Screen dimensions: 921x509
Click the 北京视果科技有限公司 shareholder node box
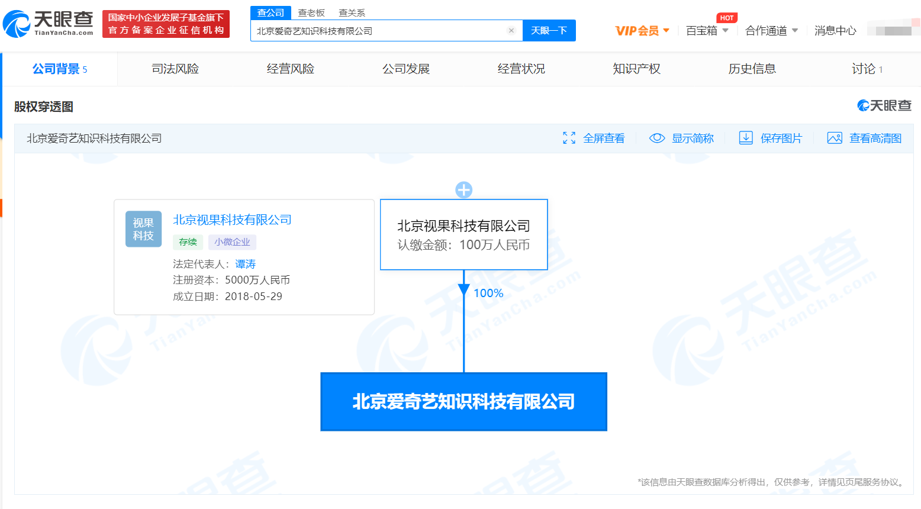pyautogui.click(x=464, y=234)
